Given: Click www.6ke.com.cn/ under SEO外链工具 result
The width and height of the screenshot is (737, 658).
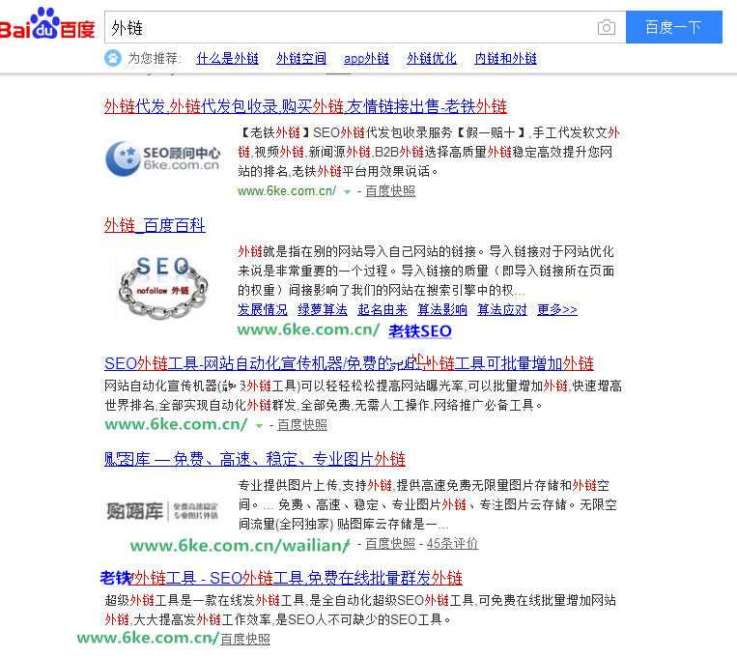Looking at the screenshot, I should pyautogui.click(x=176, y=425).
